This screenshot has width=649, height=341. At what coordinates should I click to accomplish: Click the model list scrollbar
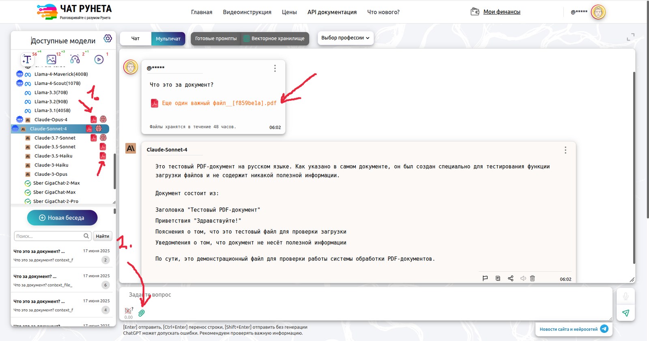pos(114,170)
